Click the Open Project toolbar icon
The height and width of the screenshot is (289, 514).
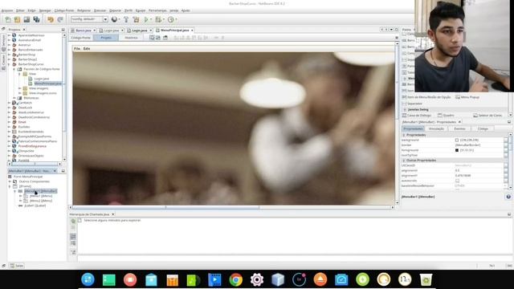[27, 19]
